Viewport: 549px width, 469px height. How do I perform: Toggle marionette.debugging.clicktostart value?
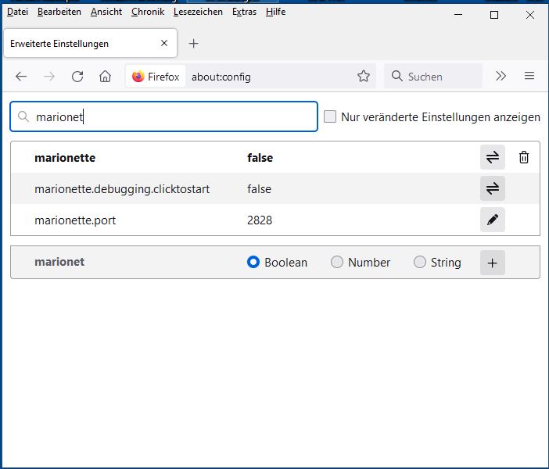tap(492, 188)
